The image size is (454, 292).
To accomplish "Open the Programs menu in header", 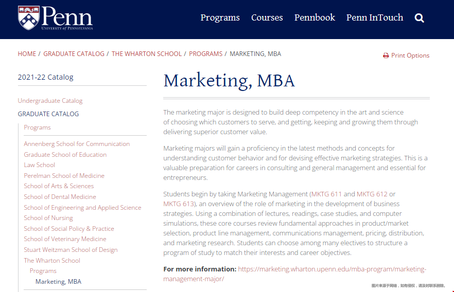I will pyautogui.click(x=220, y=17).
